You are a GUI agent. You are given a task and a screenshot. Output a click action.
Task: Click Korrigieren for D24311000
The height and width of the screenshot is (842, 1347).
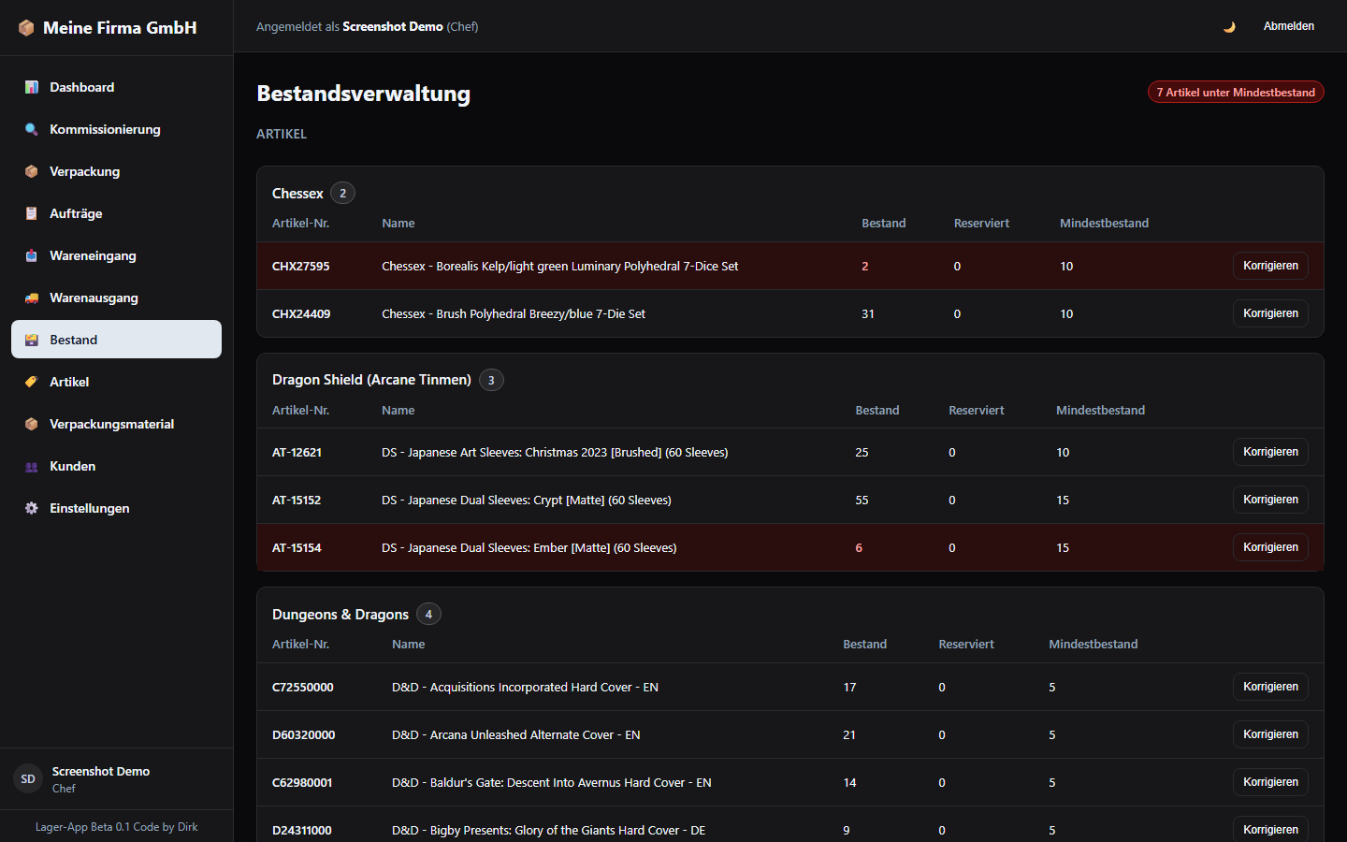[x=1270, y=829]
